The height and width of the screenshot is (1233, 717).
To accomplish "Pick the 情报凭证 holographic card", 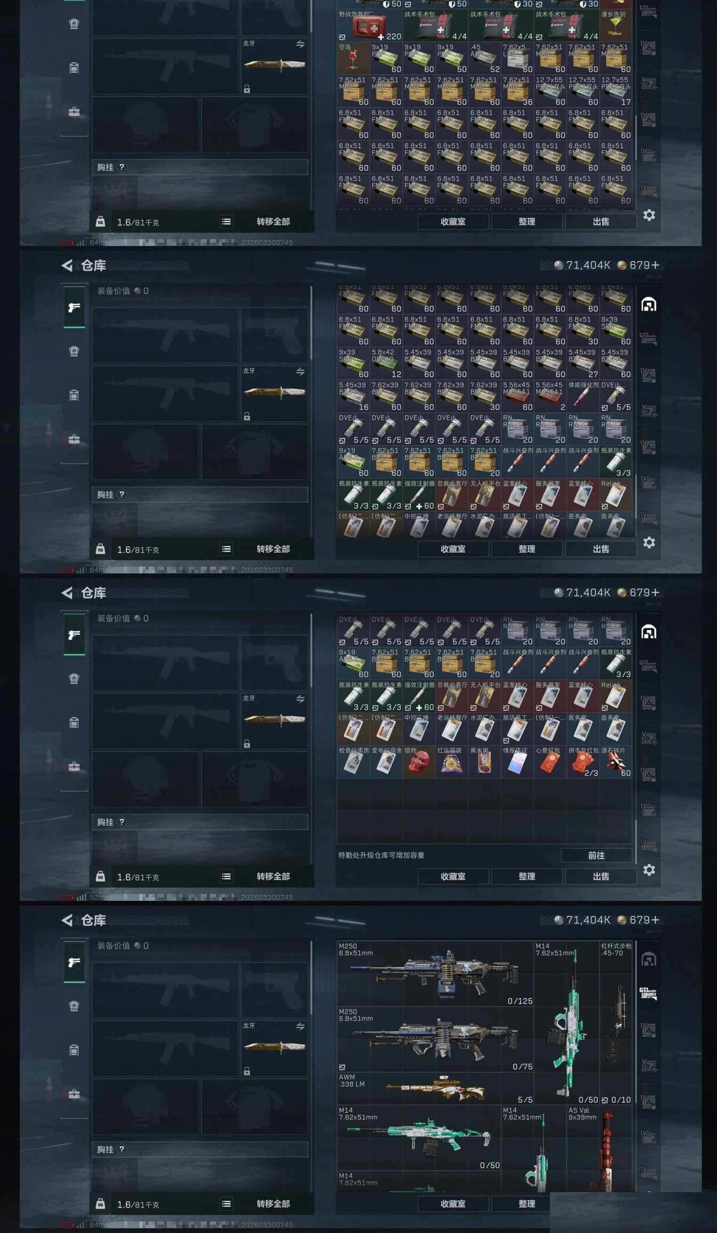I will point(517,762).
